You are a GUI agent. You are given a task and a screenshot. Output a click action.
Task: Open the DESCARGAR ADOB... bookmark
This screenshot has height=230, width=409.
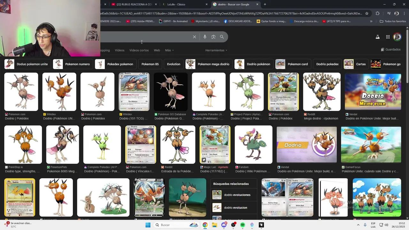click(x=238, y=21)
